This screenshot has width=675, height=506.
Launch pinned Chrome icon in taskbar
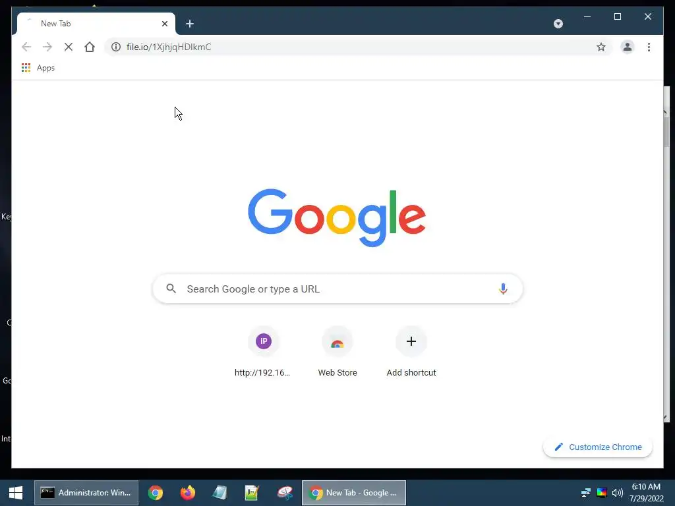(156, 493)
